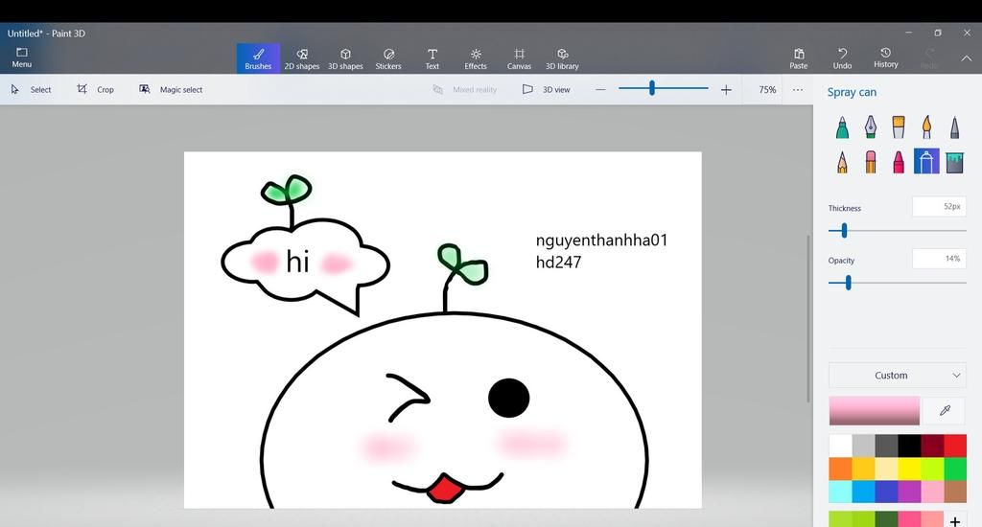The width and height of the screenshot is (982, 527).
Task: Choose the indigo color swatch
Action: tap(886, 492)
